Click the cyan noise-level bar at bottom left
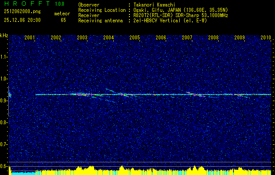This screenshot has width=275, height=175. tap(23, 173)
